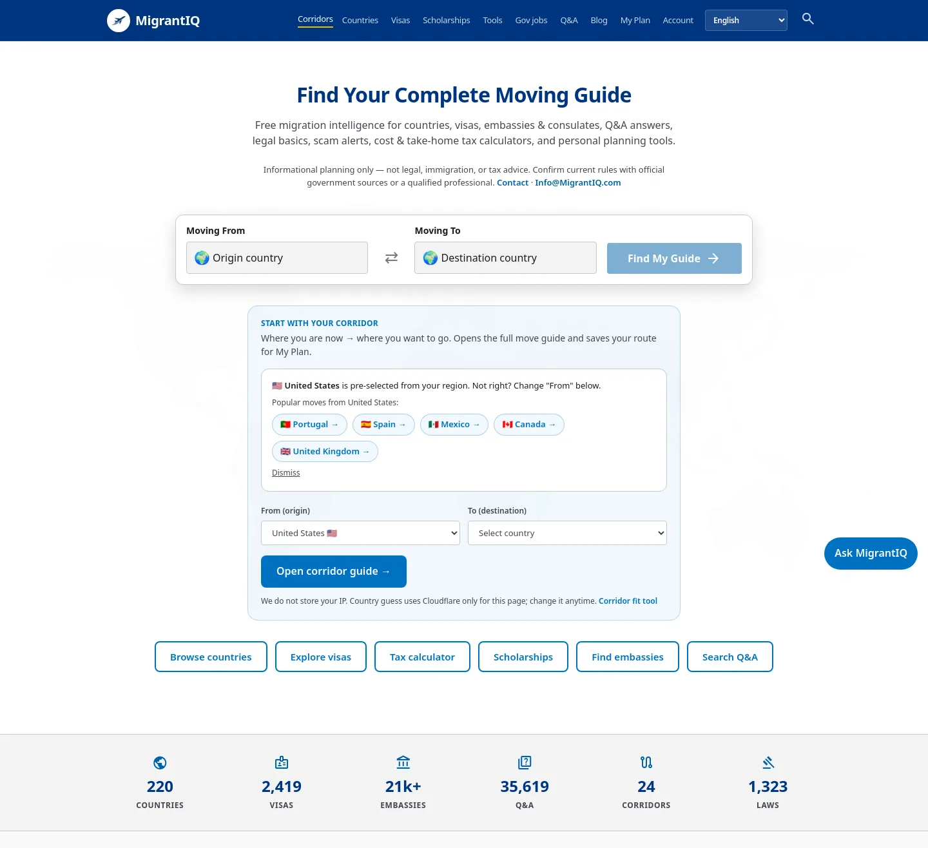
Task: Go to Countries in the navigation
Action: pos(360,21)
